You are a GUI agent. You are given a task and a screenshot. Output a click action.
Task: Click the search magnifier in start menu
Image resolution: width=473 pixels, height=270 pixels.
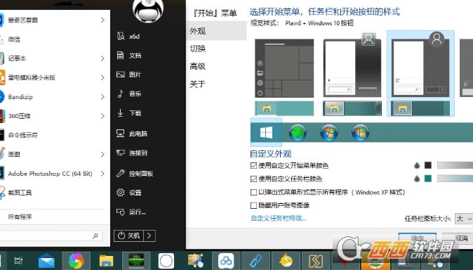[95, 236]
